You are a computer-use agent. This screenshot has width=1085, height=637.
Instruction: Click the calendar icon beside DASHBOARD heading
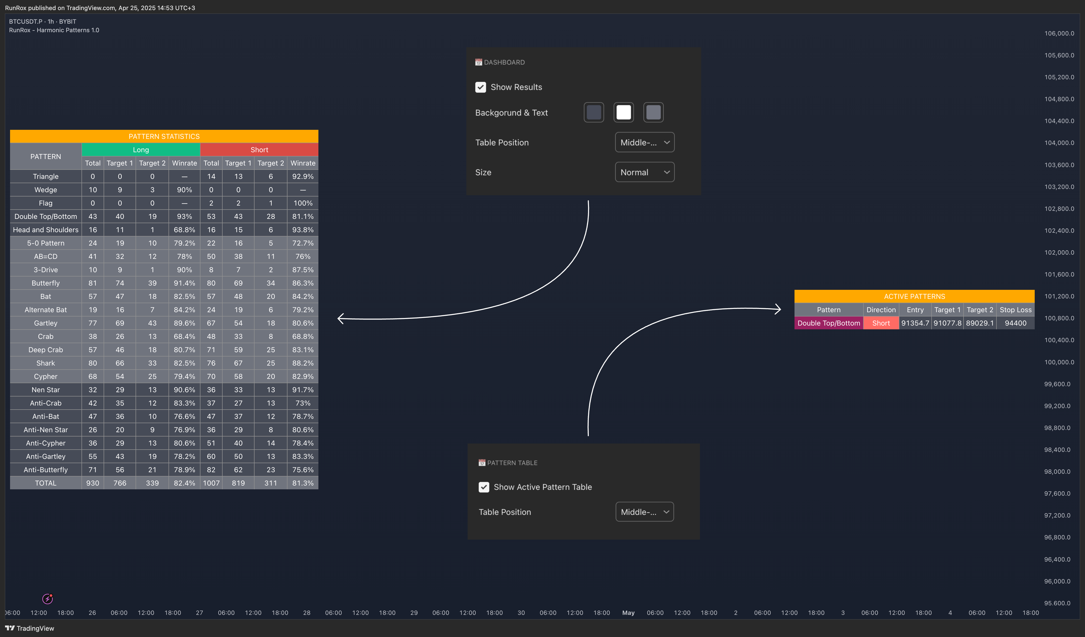478,62
